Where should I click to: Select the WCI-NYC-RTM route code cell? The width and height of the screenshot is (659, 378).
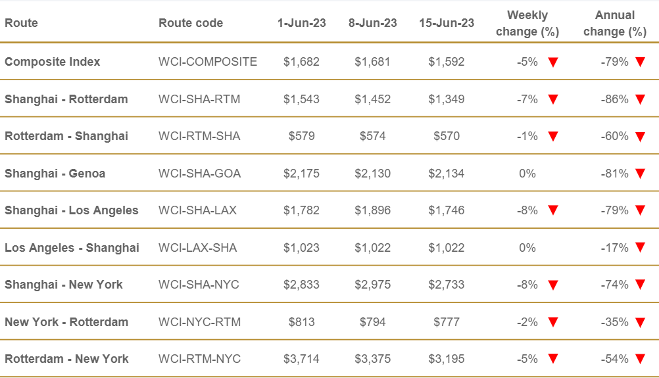(x=200, y=322)
